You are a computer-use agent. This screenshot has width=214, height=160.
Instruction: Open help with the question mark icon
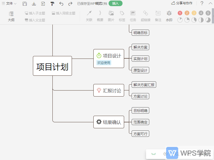(202, 3)
